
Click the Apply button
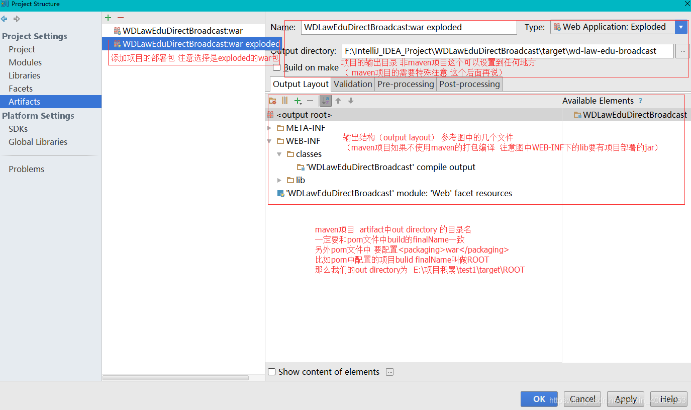[x=626, y=399]
